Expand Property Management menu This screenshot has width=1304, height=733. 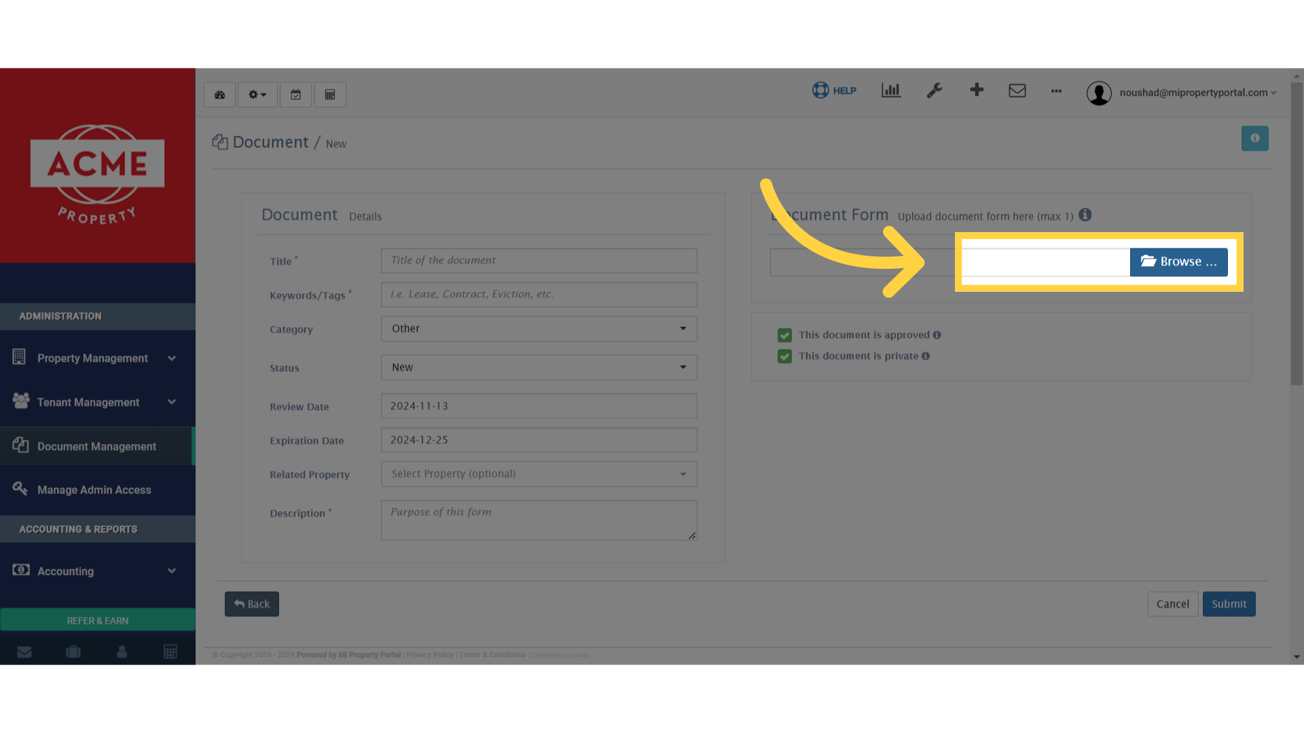tap(98, 358)
